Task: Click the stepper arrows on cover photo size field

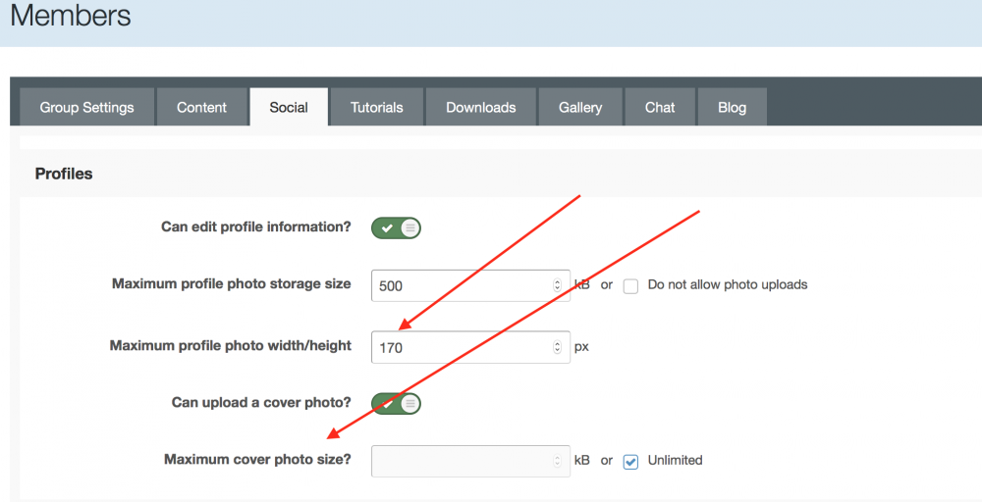Action: [558, 461]
